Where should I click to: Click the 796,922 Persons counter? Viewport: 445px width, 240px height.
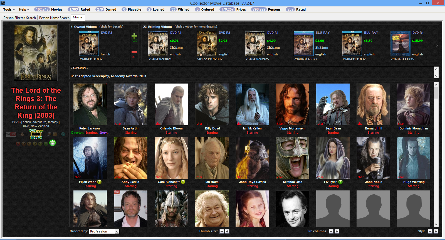[x=266, y=9]
